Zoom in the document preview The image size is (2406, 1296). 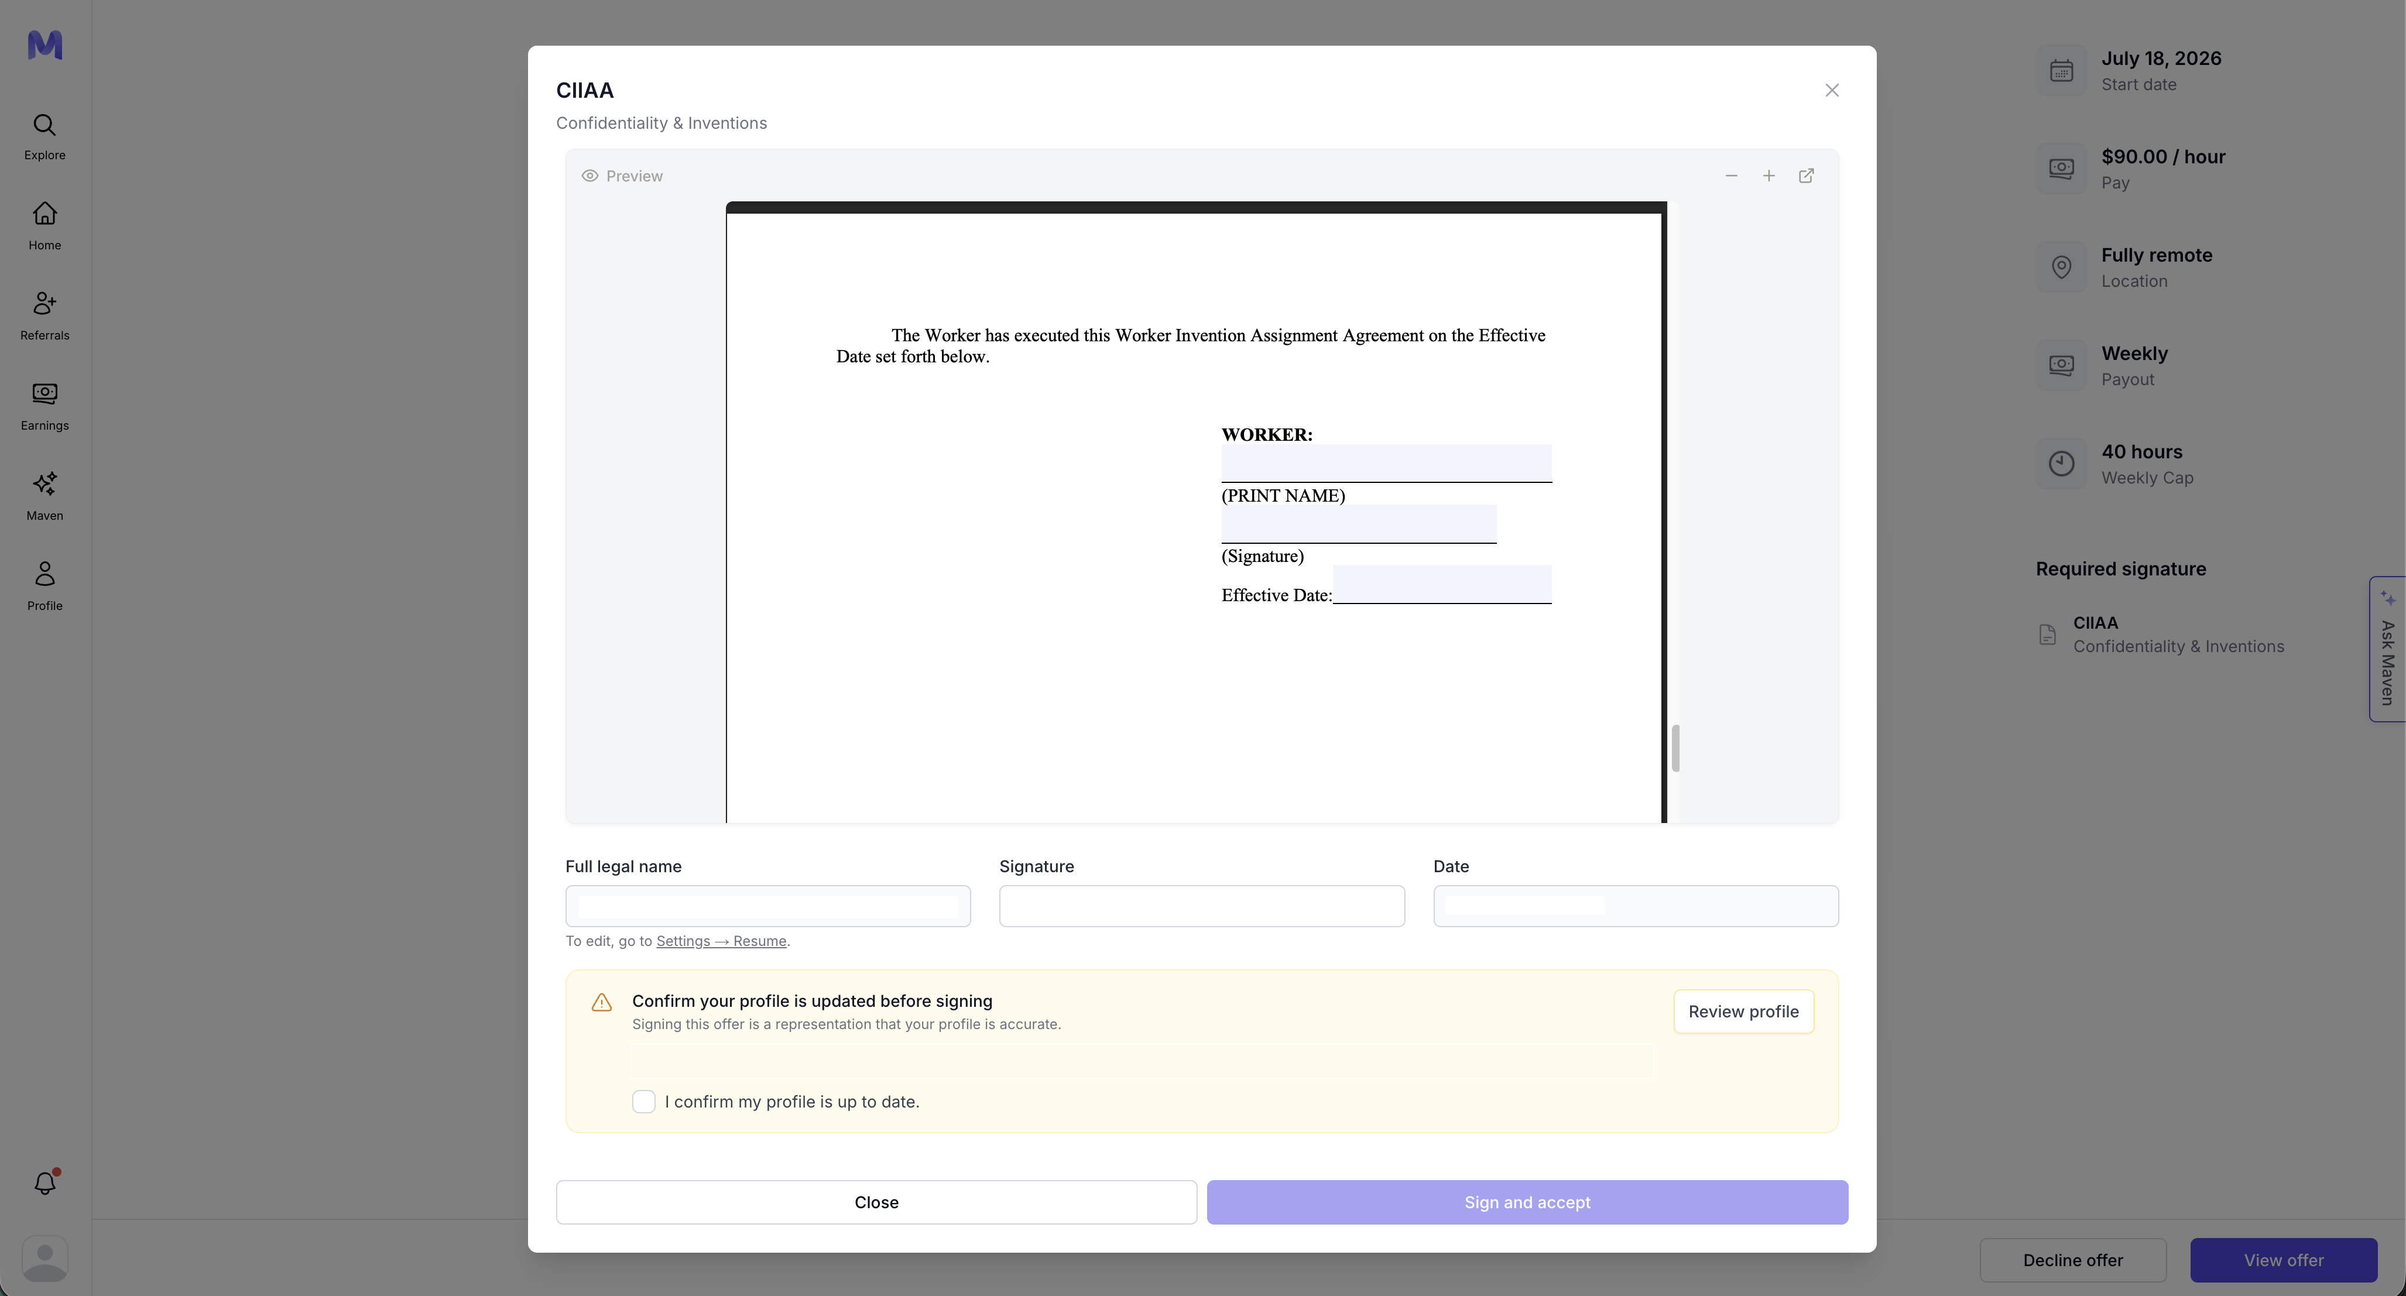(x=1768, y=176)
